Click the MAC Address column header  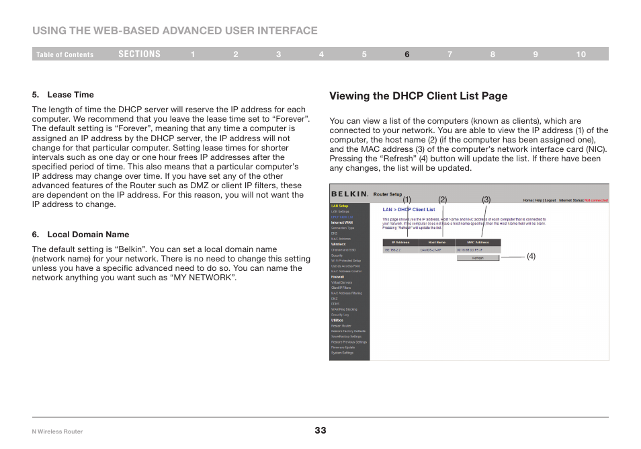coord(478,243)
